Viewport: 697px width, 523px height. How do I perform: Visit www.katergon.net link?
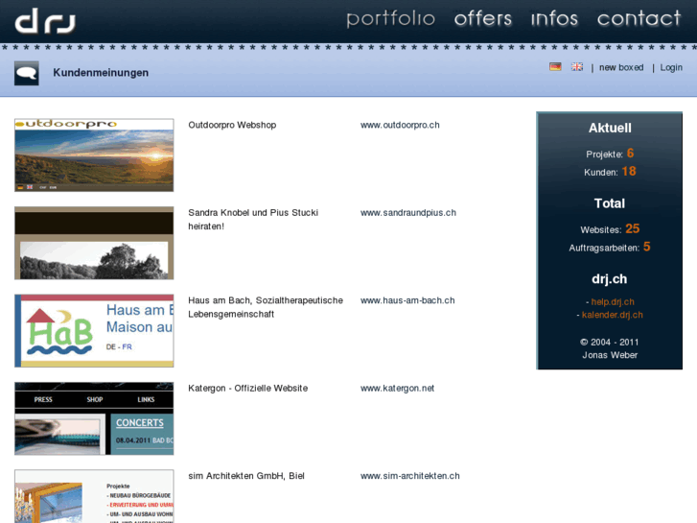397,388
